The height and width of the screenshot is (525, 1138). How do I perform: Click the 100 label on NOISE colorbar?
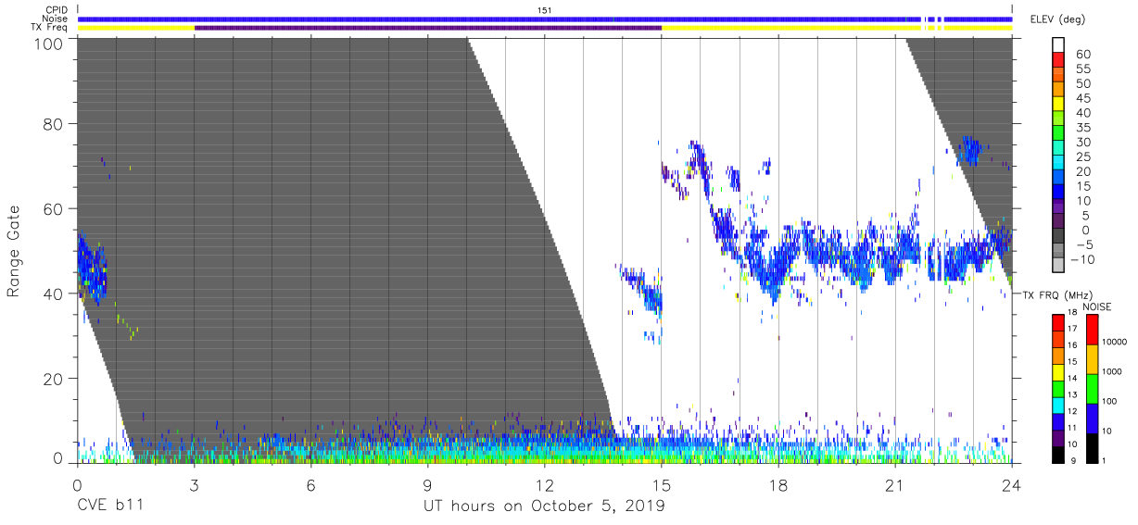(1111, 402)
